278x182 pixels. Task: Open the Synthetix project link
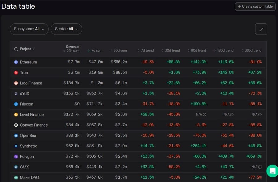click(28, 146)
